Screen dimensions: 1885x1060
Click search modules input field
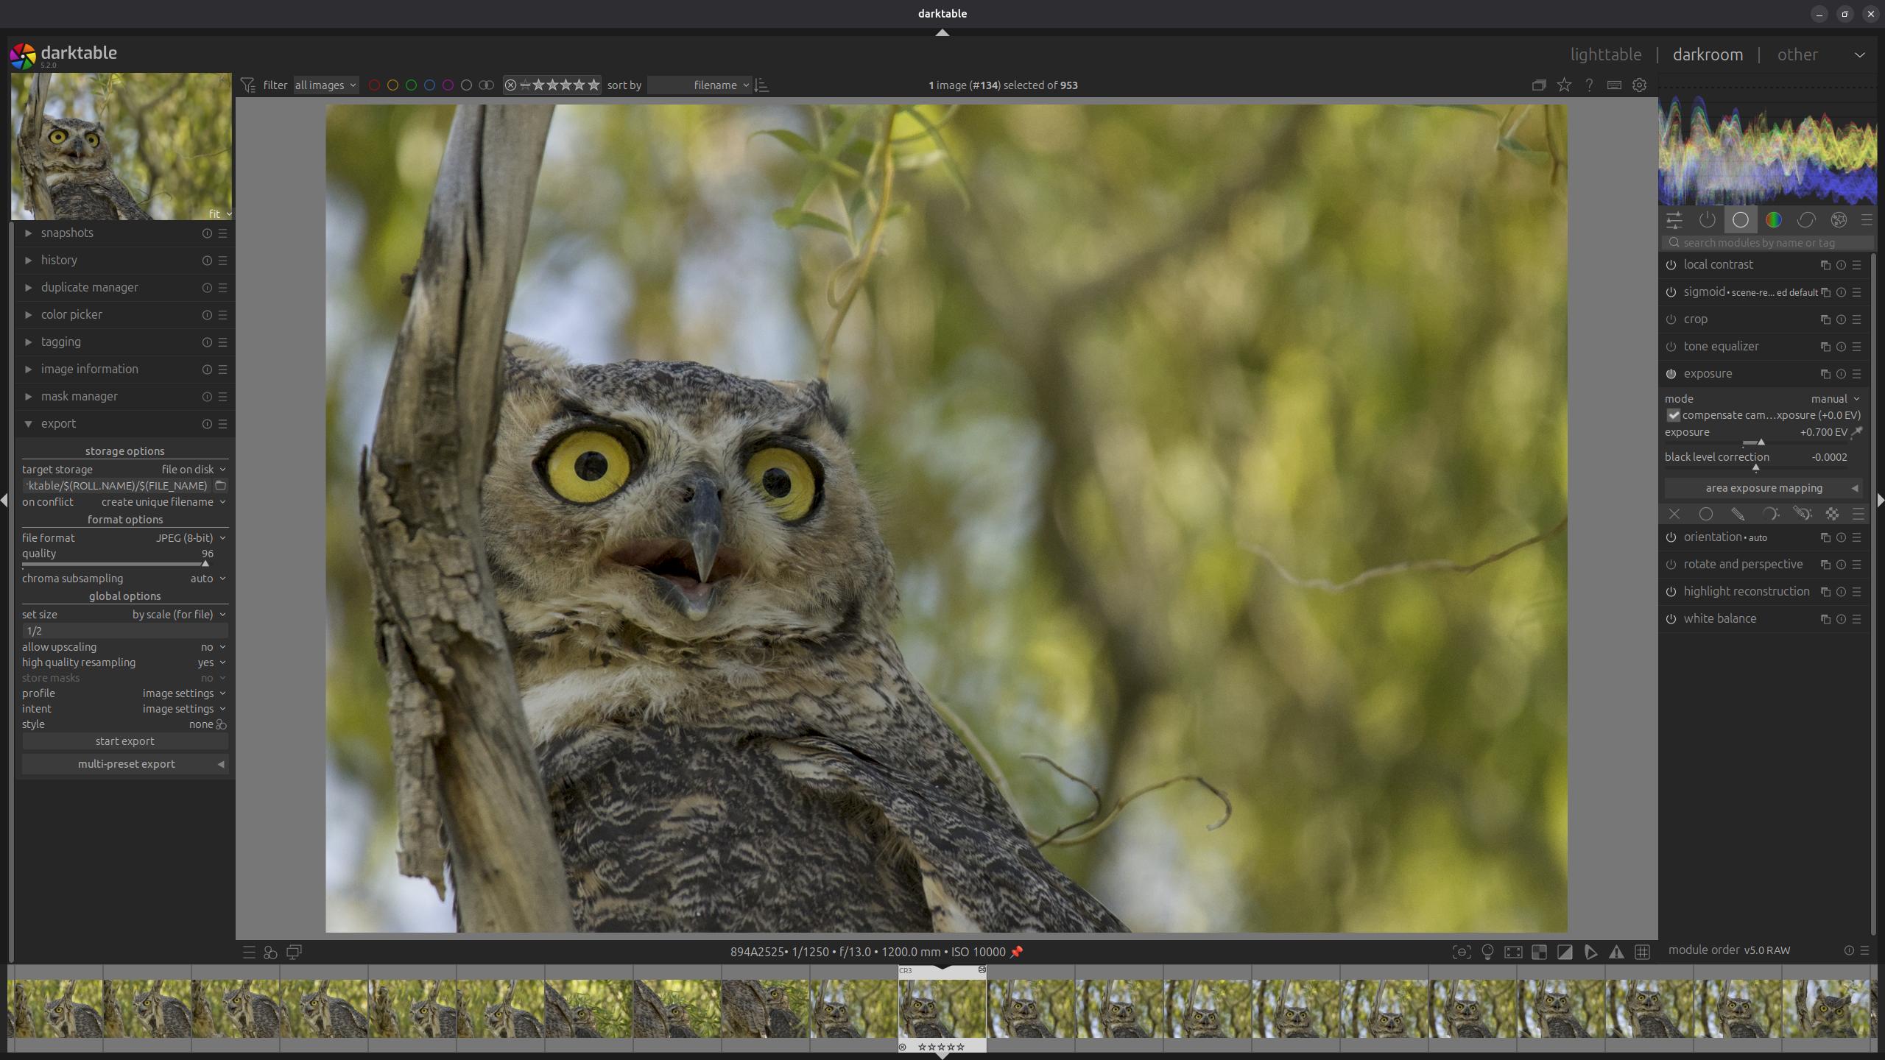click(1767, 243)
